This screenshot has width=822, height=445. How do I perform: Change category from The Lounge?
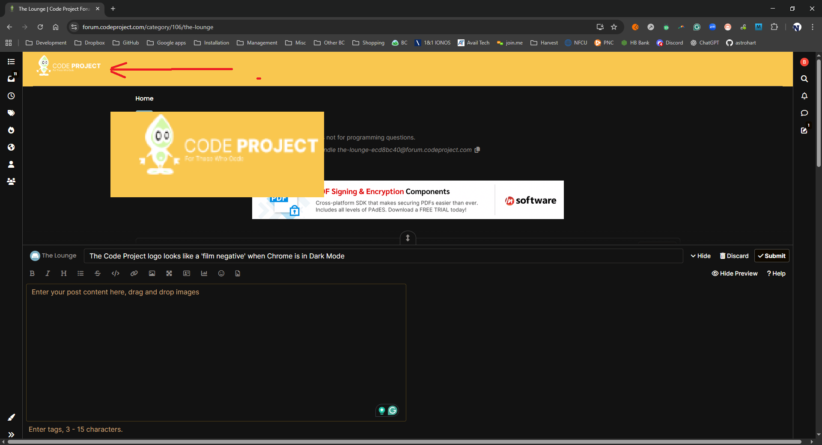pos(54,255)
